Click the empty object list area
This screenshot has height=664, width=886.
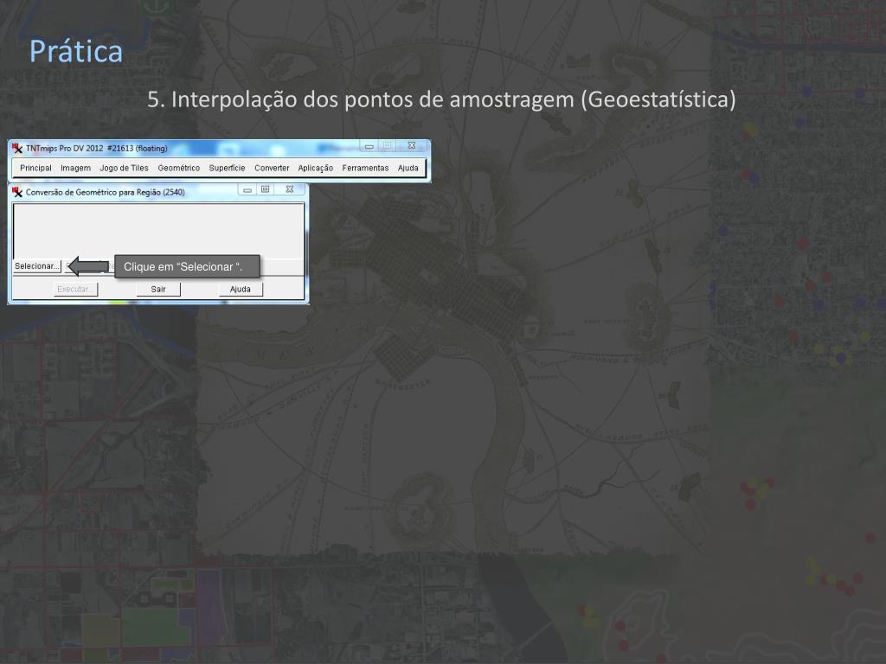pyautogui.click(x=158, y=230)
